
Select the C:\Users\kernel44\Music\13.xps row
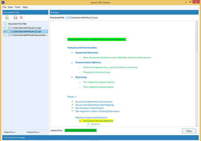point(28,32)
